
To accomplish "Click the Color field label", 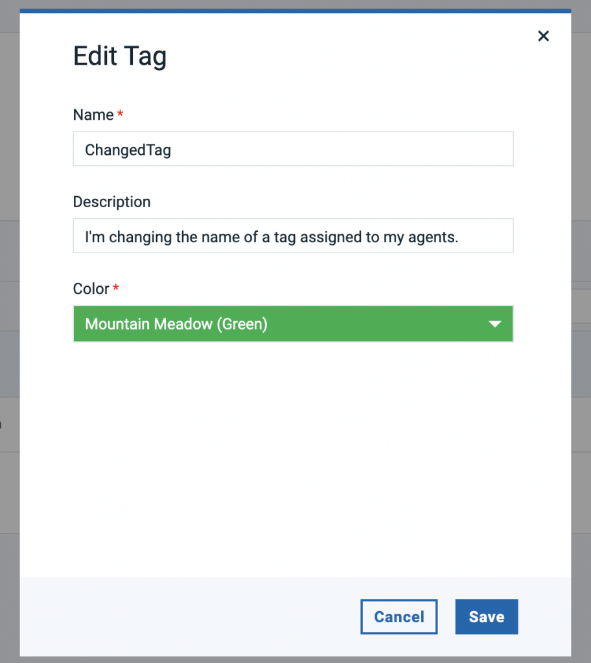I will pyautogui.click(x=91, y=289).
